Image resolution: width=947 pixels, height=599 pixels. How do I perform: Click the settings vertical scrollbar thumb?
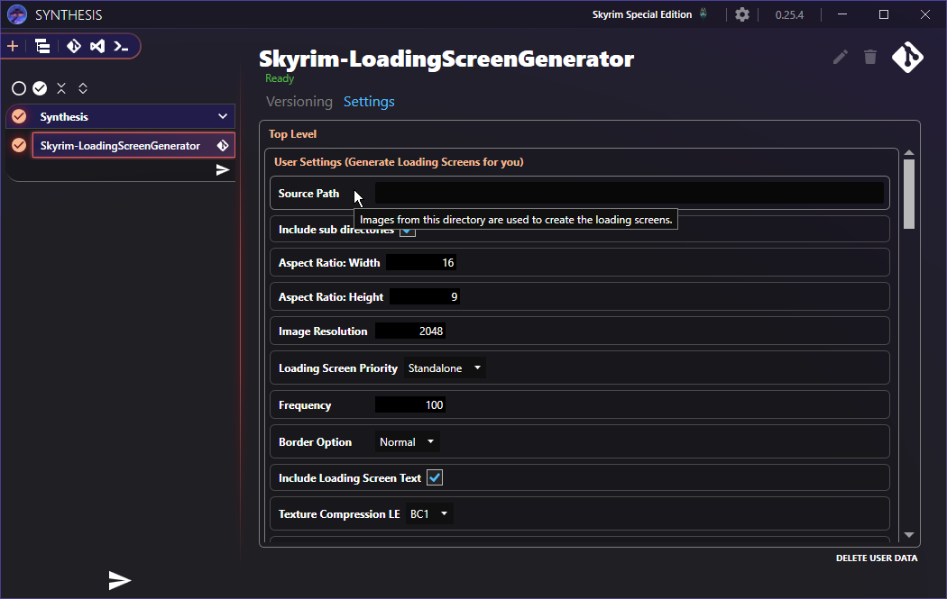tap(909, 195)
